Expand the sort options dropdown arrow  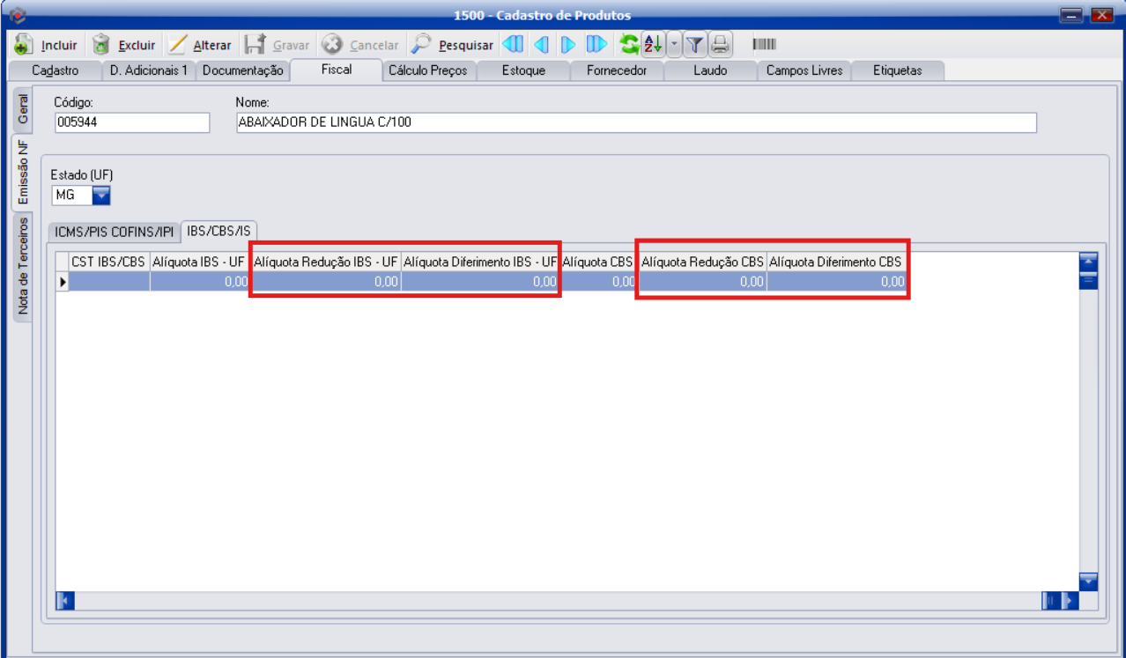(x=674, y=45)
